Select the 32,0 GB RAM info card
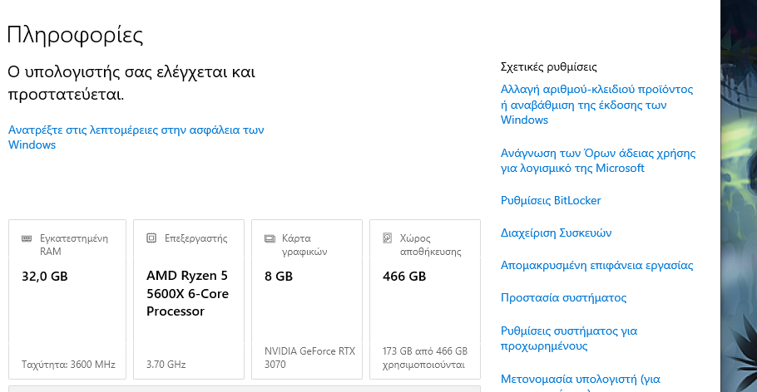This screenshot has width=757, height=392. [67, 300]
